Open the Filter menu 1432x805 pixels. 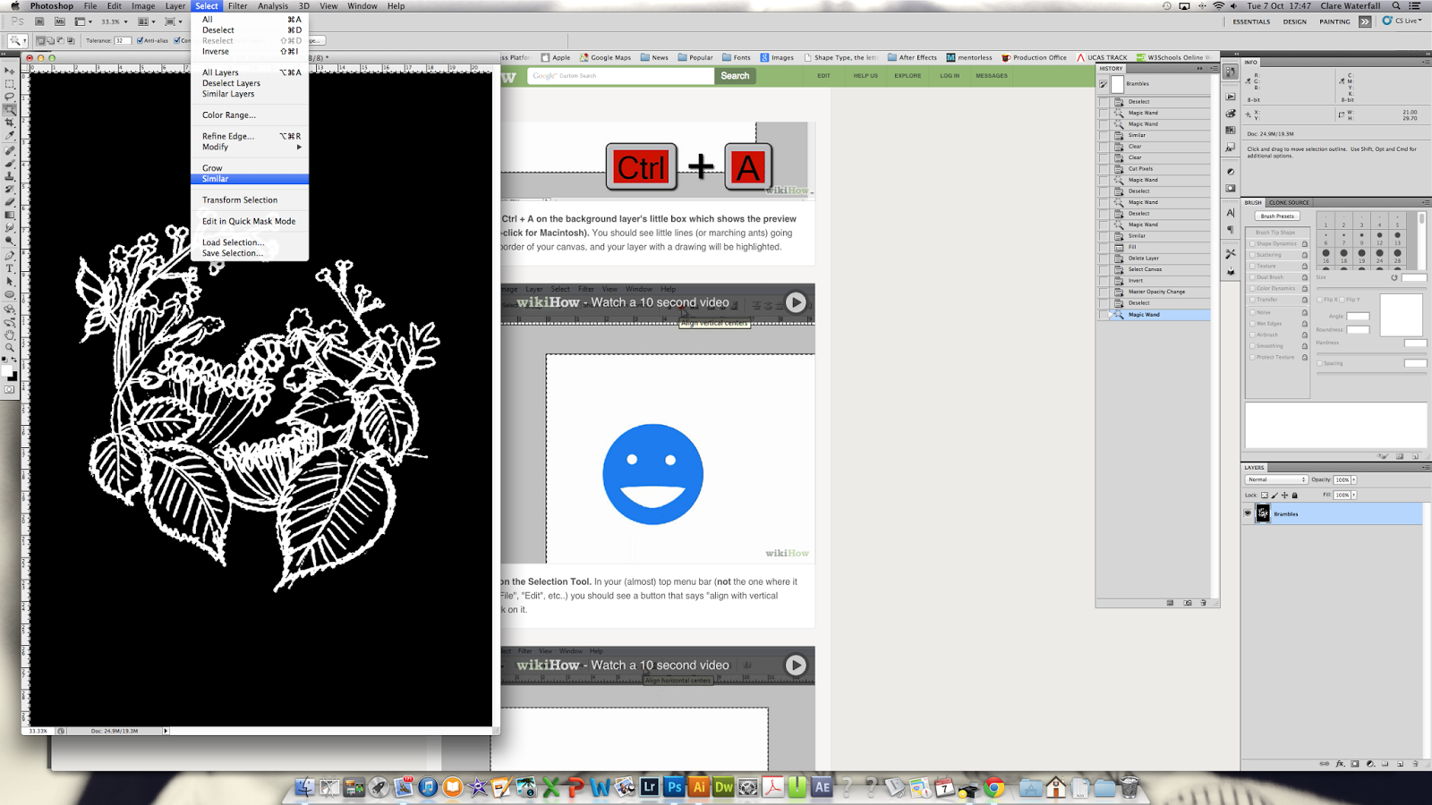(x=237, y=6)
